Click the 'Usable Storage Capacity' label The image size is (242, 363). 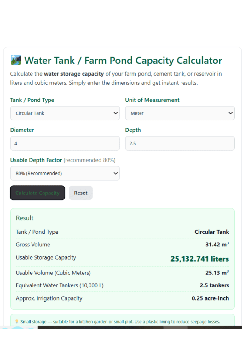[46, 258]
